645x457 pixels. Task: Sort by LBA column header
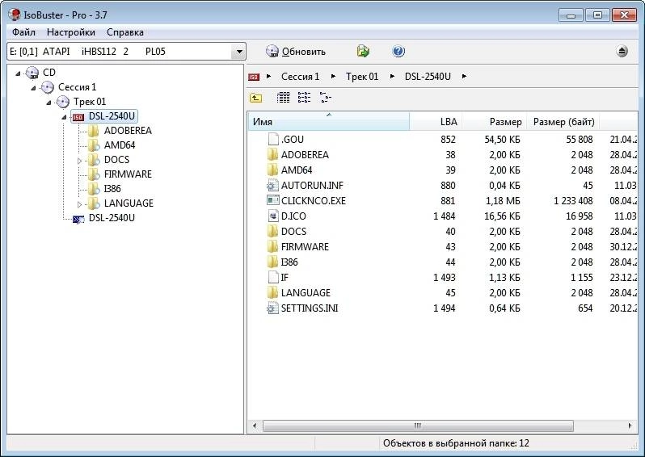coord(436,122)
